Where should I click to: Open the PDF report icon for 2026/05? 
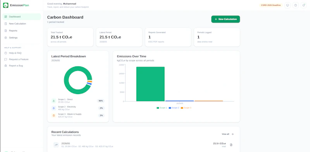231,145
